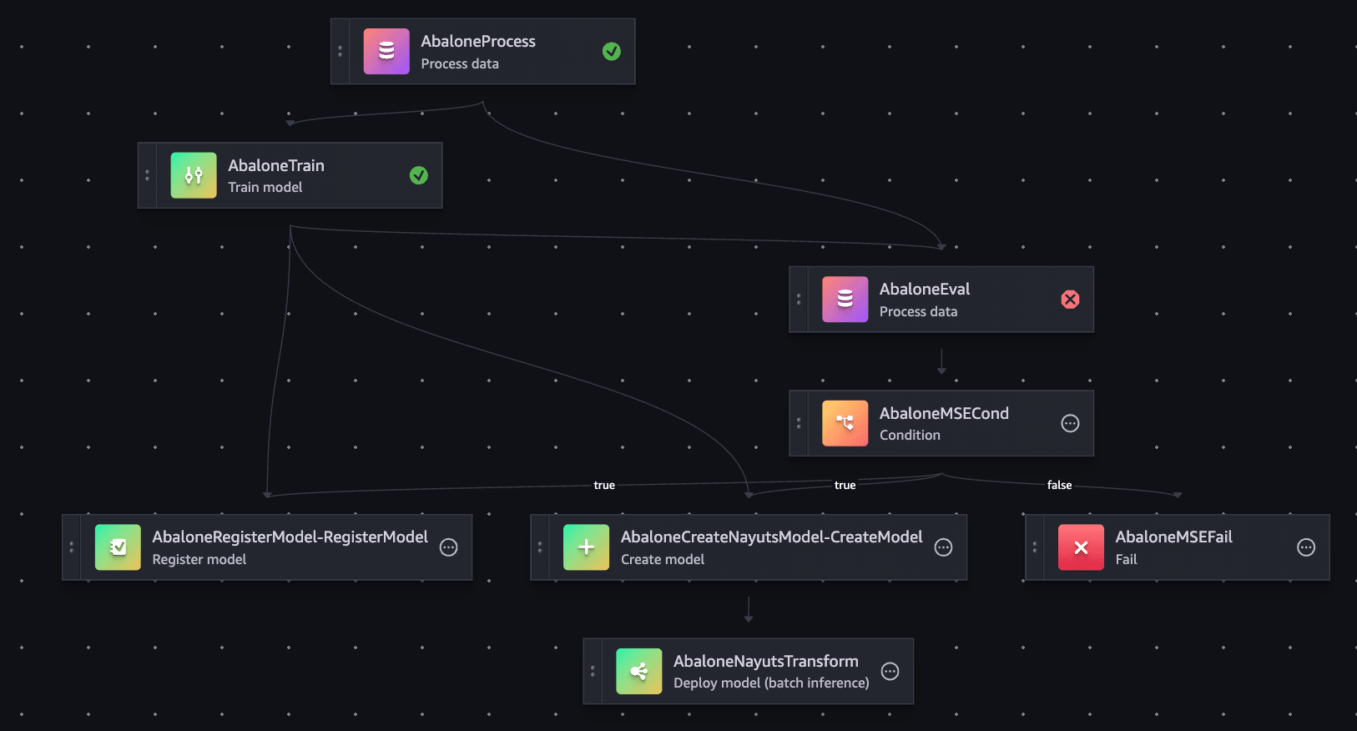Screen dimensions: 1357x731
Task: Click 'true' label toward CreateModel
Action: pyautogui.click(x=845, y=485)
